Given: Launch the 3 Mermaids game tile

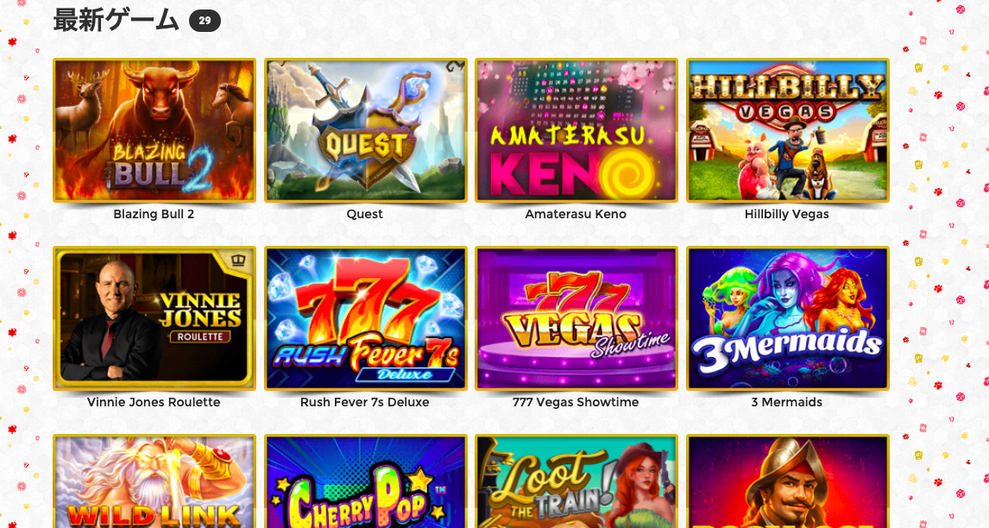Looking at the screenshot, I should [788, 318].
